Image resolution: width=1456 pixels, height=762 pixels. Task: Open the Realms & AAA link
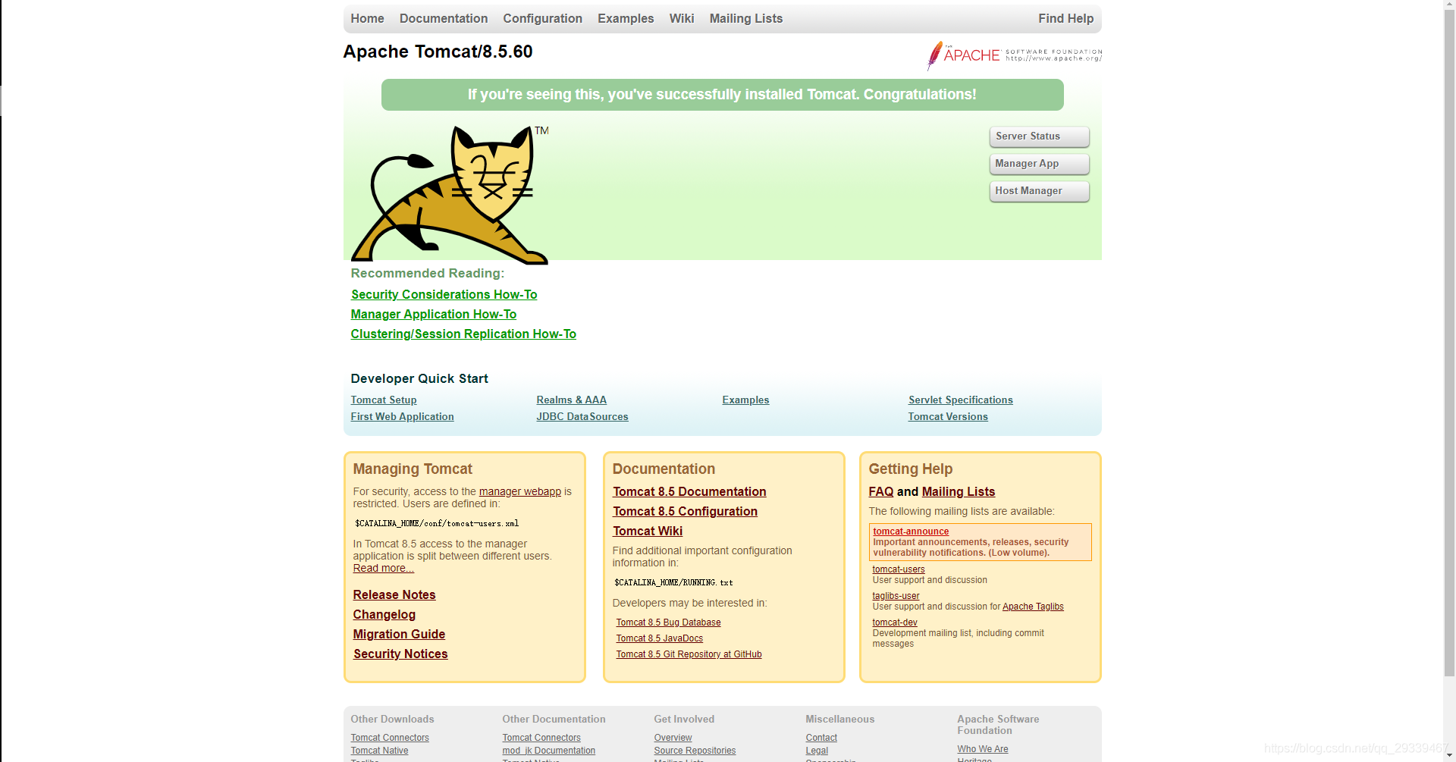[571, 400]
